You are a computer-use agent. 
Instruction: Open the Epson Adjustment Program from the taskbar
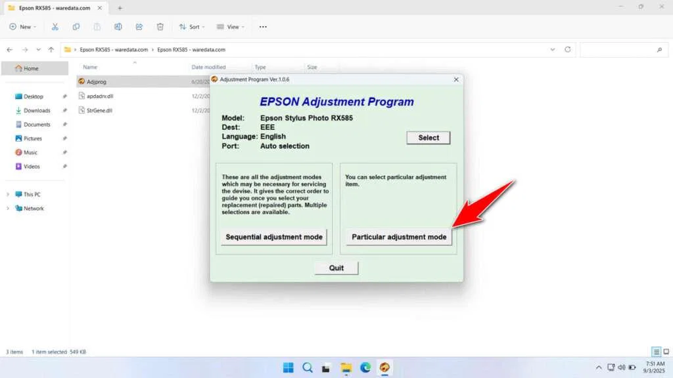click(x=384, y=367)
